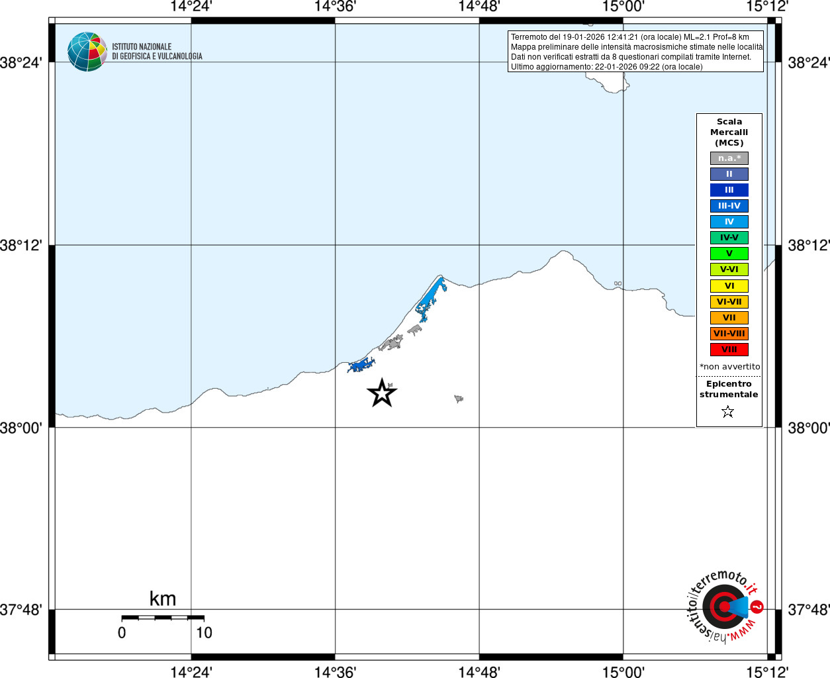Click the 38°24' label on the left axis
Screen dimensions: 830x678
21,63
